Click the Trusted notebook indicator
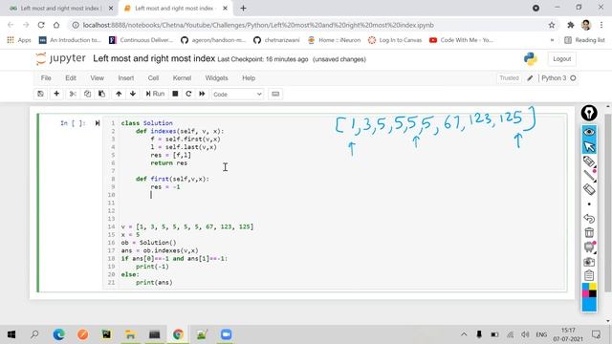The height and width of the screenshot is (344, 612). click(510, 78)
